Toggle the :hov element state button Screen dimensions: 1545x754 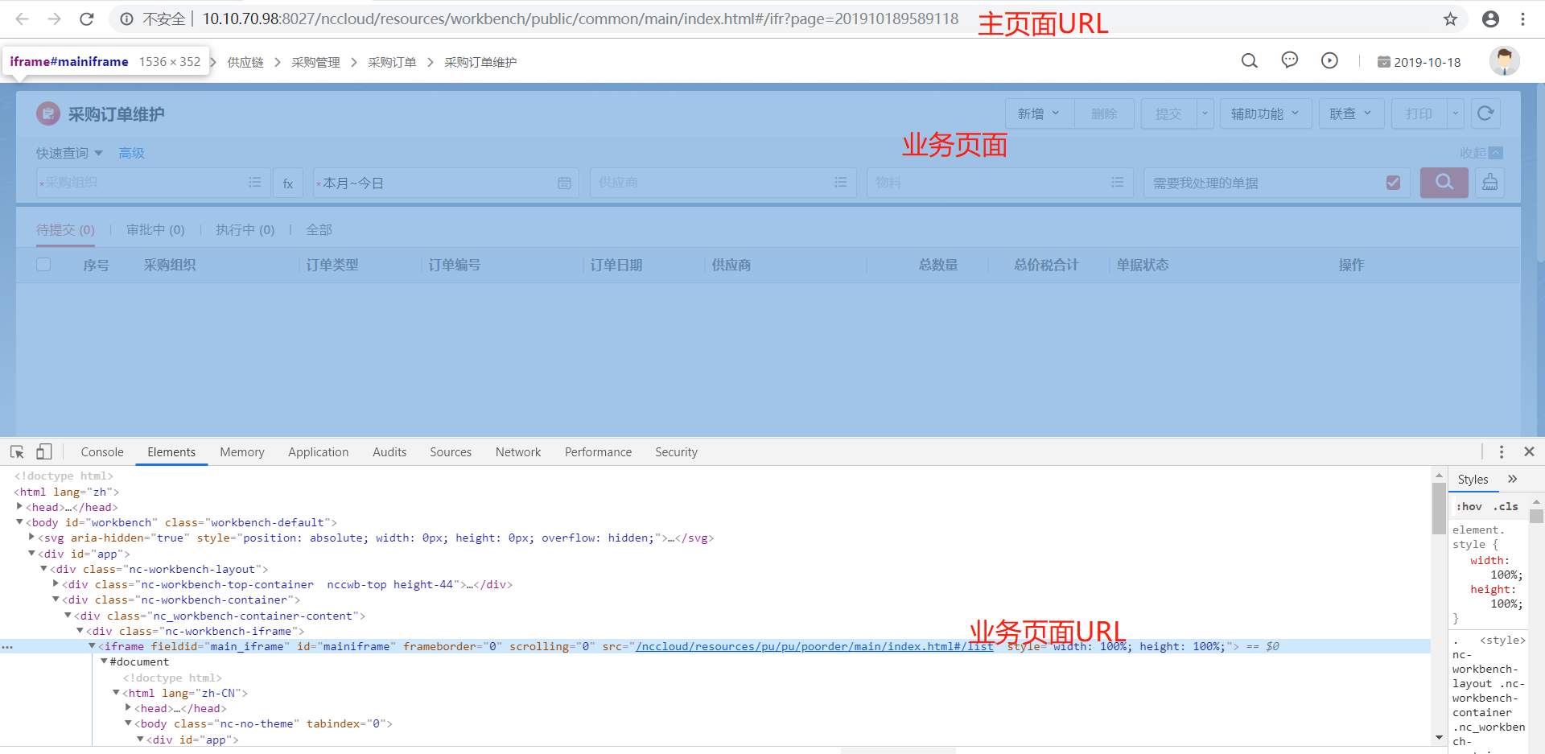click(1469, 506)
